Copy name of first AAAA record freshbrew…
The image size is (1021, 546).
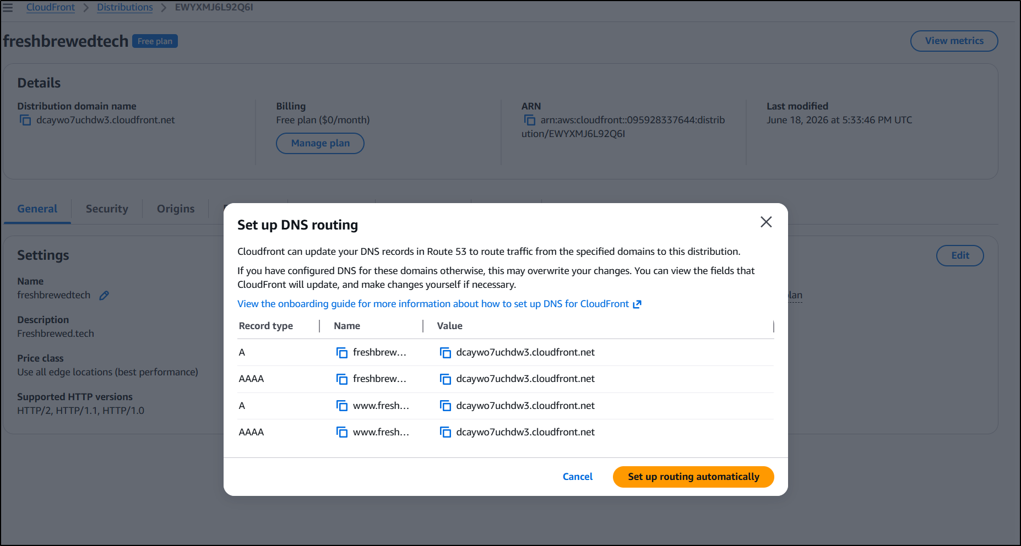tap(342, 379)
